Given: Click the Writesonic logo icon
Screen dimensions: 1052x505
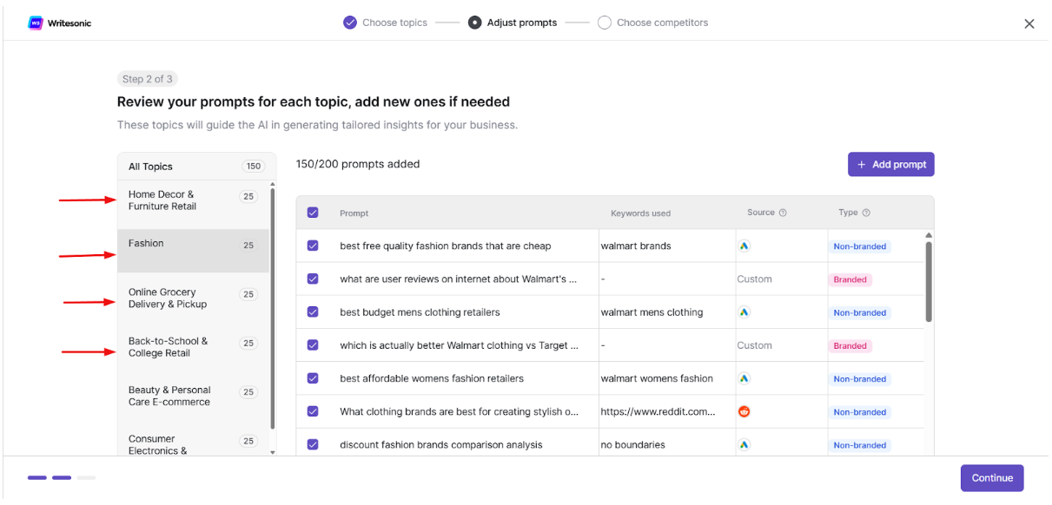Looking at the screenshot, I should (x=36, y=23).
